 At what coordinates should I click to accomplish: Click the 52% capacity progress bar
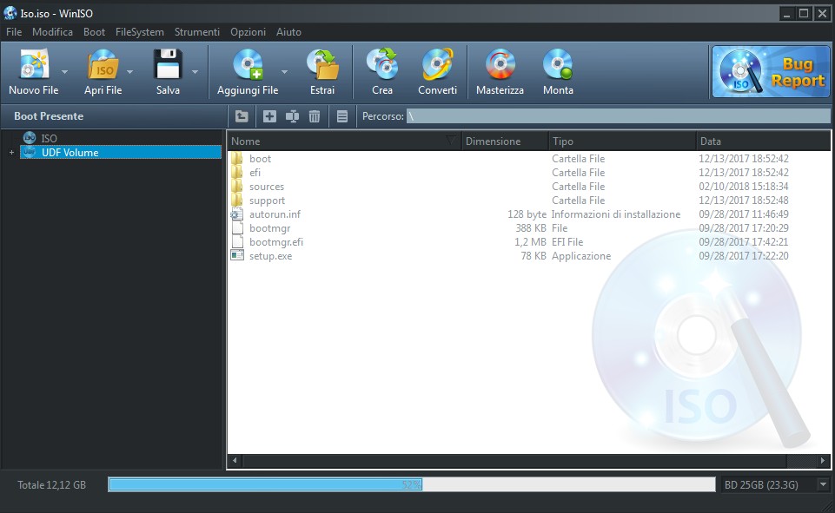tap(412, 484)
